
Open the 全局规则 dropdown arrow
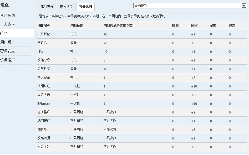(x=244, y=6)
